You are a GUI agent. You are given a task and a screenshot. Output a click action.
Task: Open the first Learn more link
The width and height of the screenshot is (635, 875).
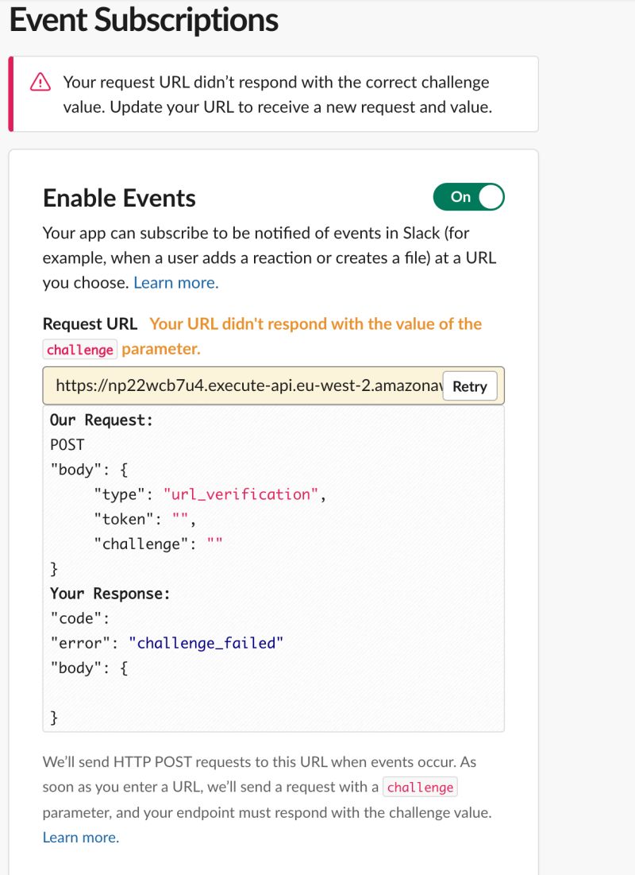click(175, 281)
